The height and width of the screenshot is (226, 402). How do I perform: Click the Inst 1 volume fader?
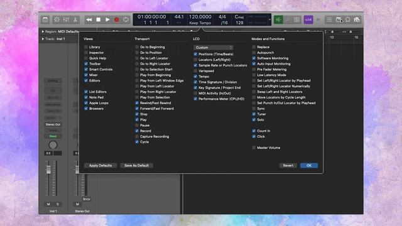(48, 170)
